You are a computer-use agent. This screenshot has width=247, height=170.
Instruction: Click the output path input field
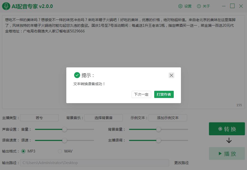95,163
